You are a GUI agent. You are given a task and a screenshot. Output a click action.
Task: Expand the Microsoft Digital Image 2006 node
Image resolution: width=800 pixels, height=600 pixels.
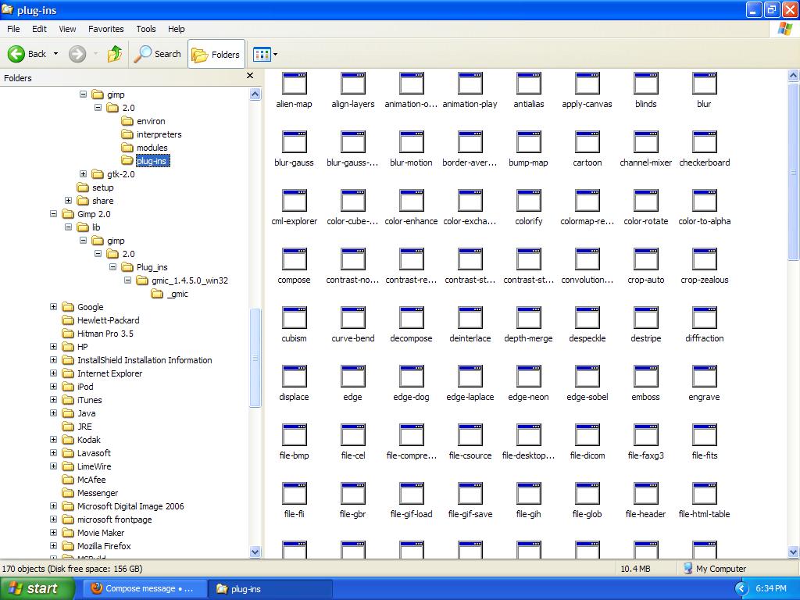(54, 505)
